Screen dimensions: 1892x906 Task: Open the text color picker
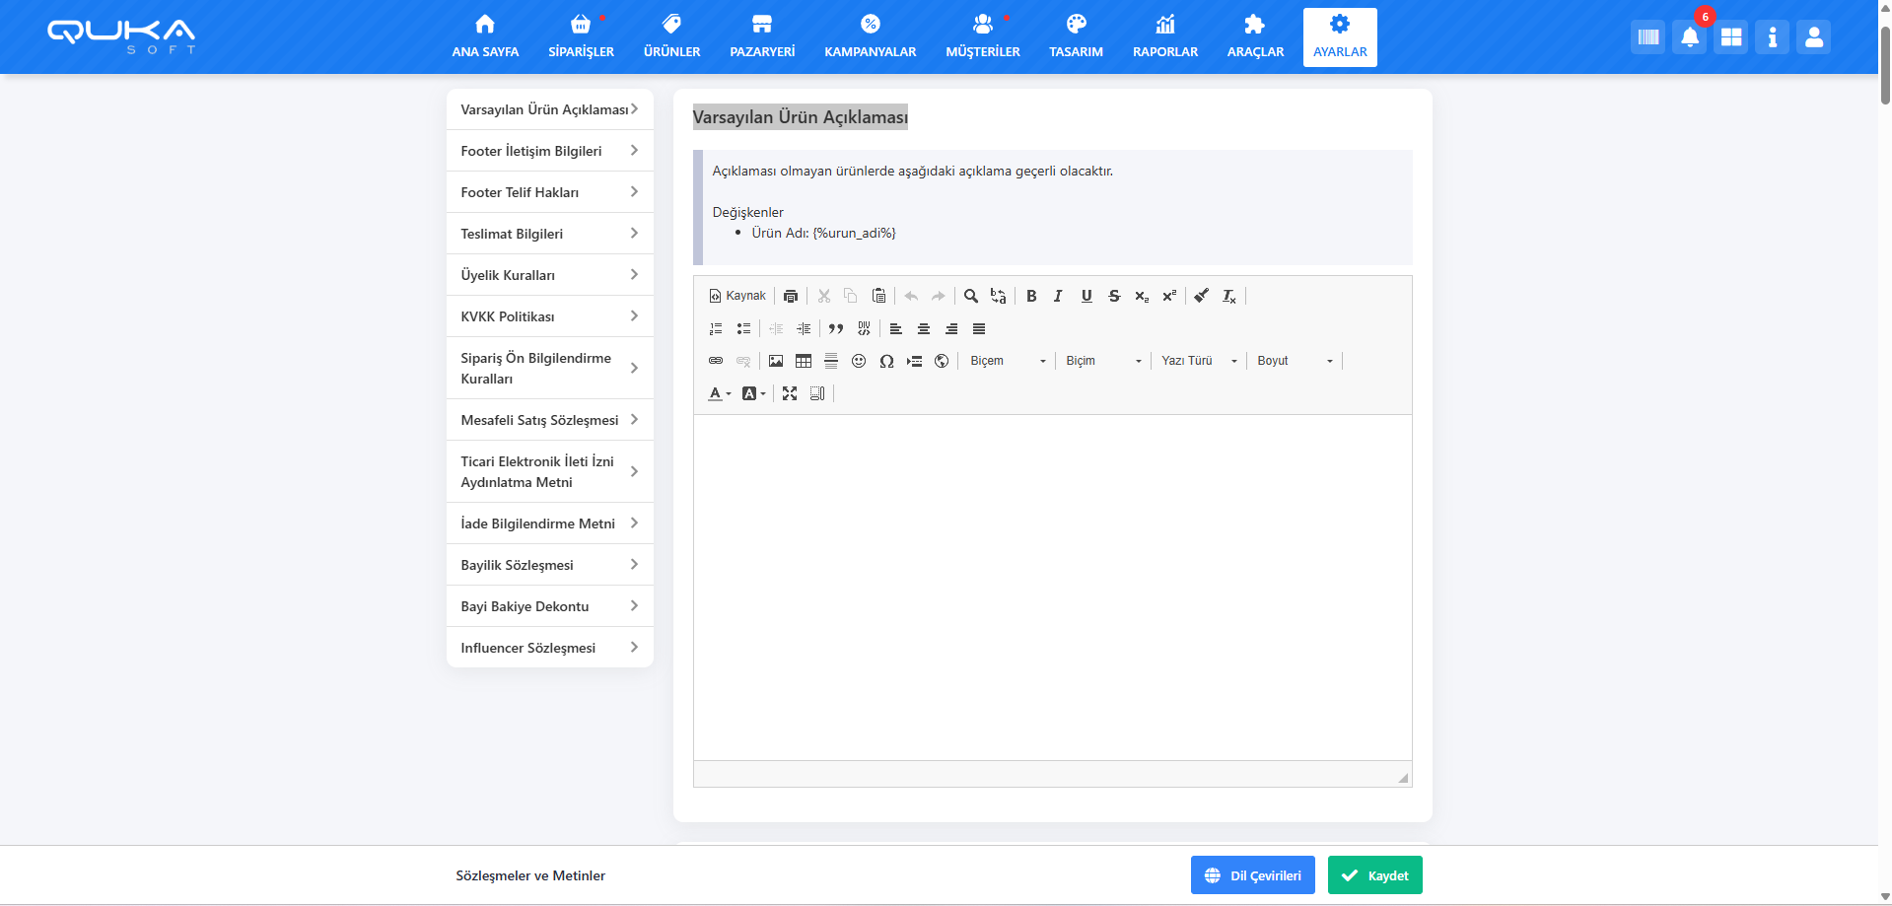coord(719,393)
